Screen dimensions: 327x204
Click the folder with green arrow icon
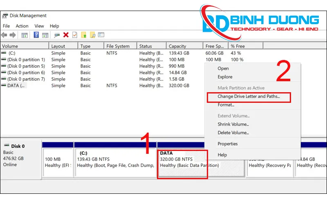[84, 35]
